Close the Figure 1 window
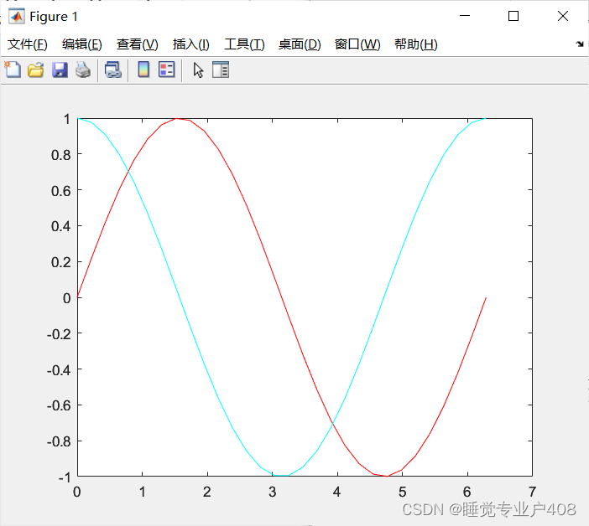 pos(563,16)
